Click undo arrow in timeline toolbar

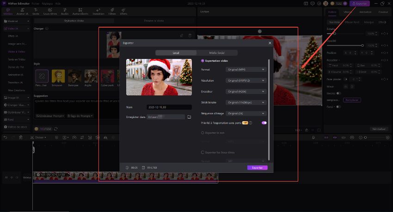5,137
